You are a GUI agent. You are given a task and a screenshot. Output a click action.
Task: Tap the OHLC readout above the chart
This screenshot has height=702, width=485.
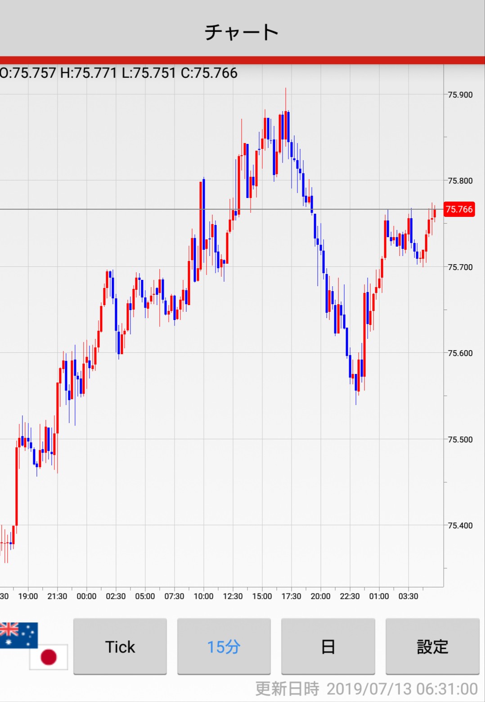pos(119,73)
